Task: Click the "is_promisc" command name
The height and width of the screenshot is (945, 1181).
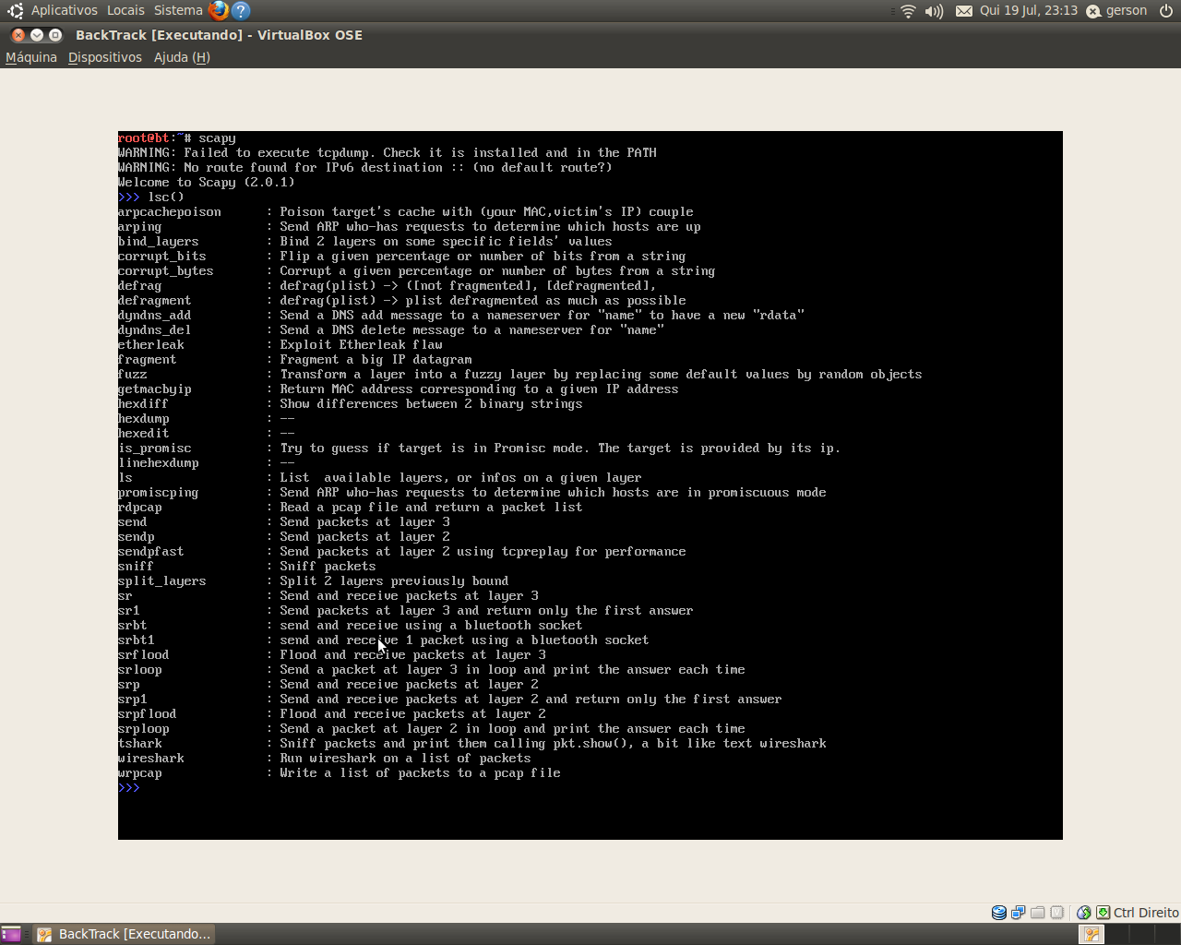Action: (x=155, y=449)
